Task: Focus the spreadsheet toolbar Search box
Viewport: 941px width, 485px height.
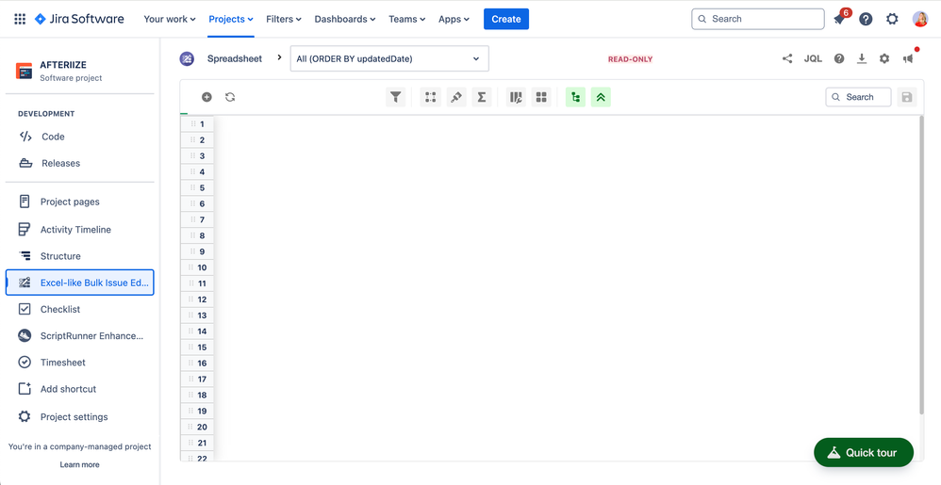Action: click(x=858, y=97)
